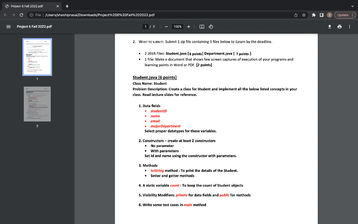Open the Chrome extensions puzzle icon
The height and width of the screenshot is (224, 358).
click(x=313, y=15)
